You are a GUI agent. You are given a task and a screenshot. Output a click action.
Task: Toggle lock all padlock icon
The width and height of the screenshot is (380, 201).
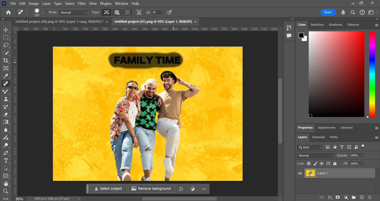coord(335,163)
